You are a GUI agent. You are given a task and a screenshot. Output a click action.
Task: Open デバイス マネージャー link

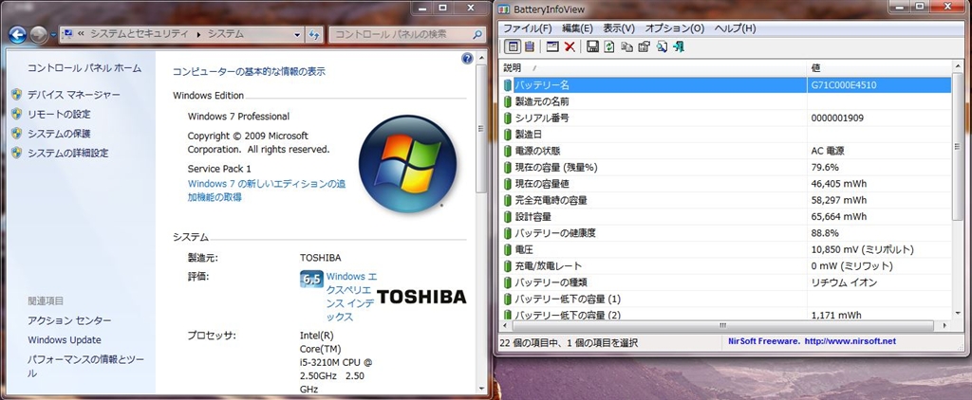(x=74, y=95)
